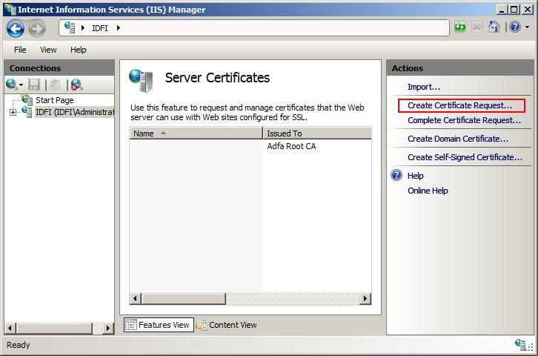538x356 pixels.
Task: Click the IIS Manager title bar icon
Action: click(10, 9)
